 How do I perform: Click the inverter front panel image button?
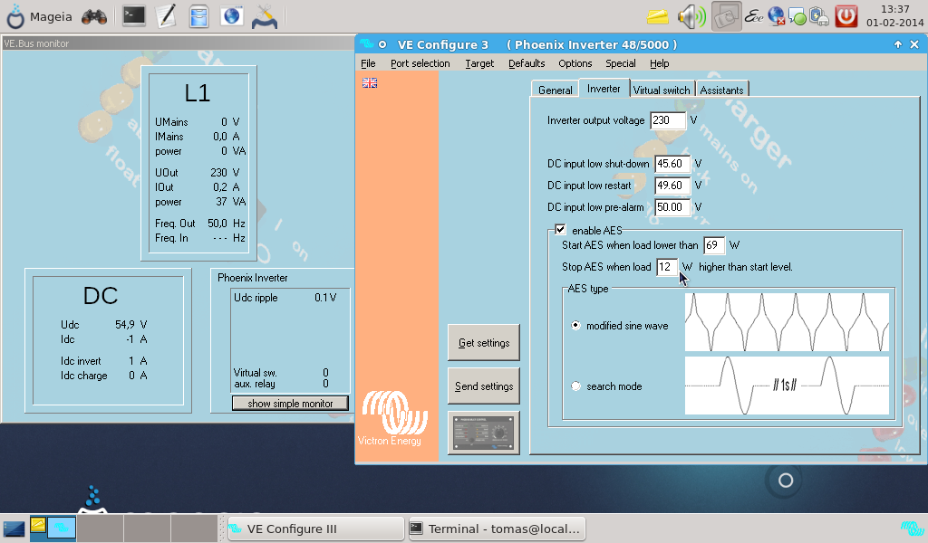tap(484, 433)
